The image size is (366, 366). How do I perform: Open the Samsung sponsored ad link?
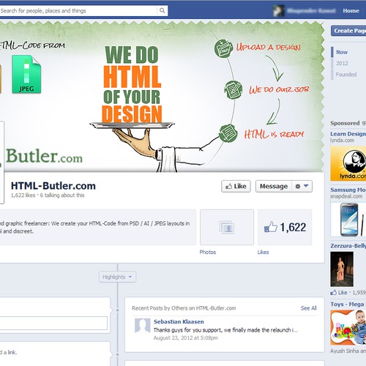(x=348, y=190)
